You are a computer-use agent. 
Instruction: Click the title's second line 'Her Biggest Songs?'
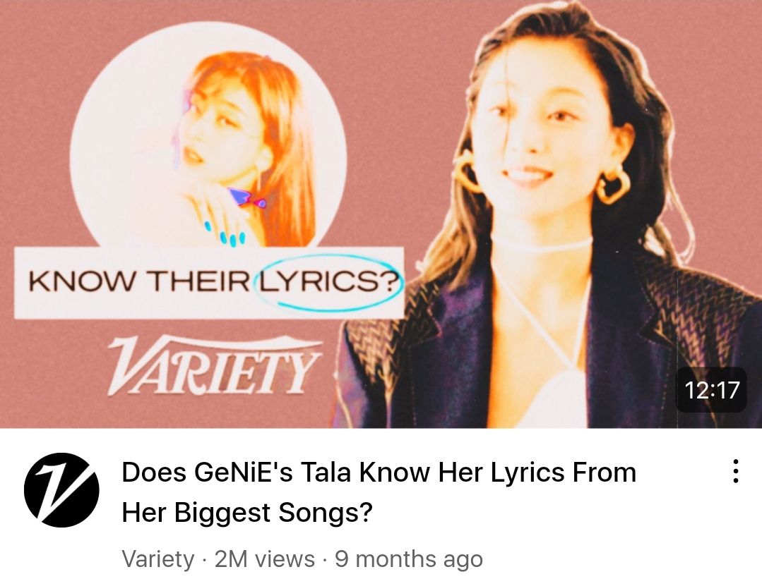[x=247, y=513]
